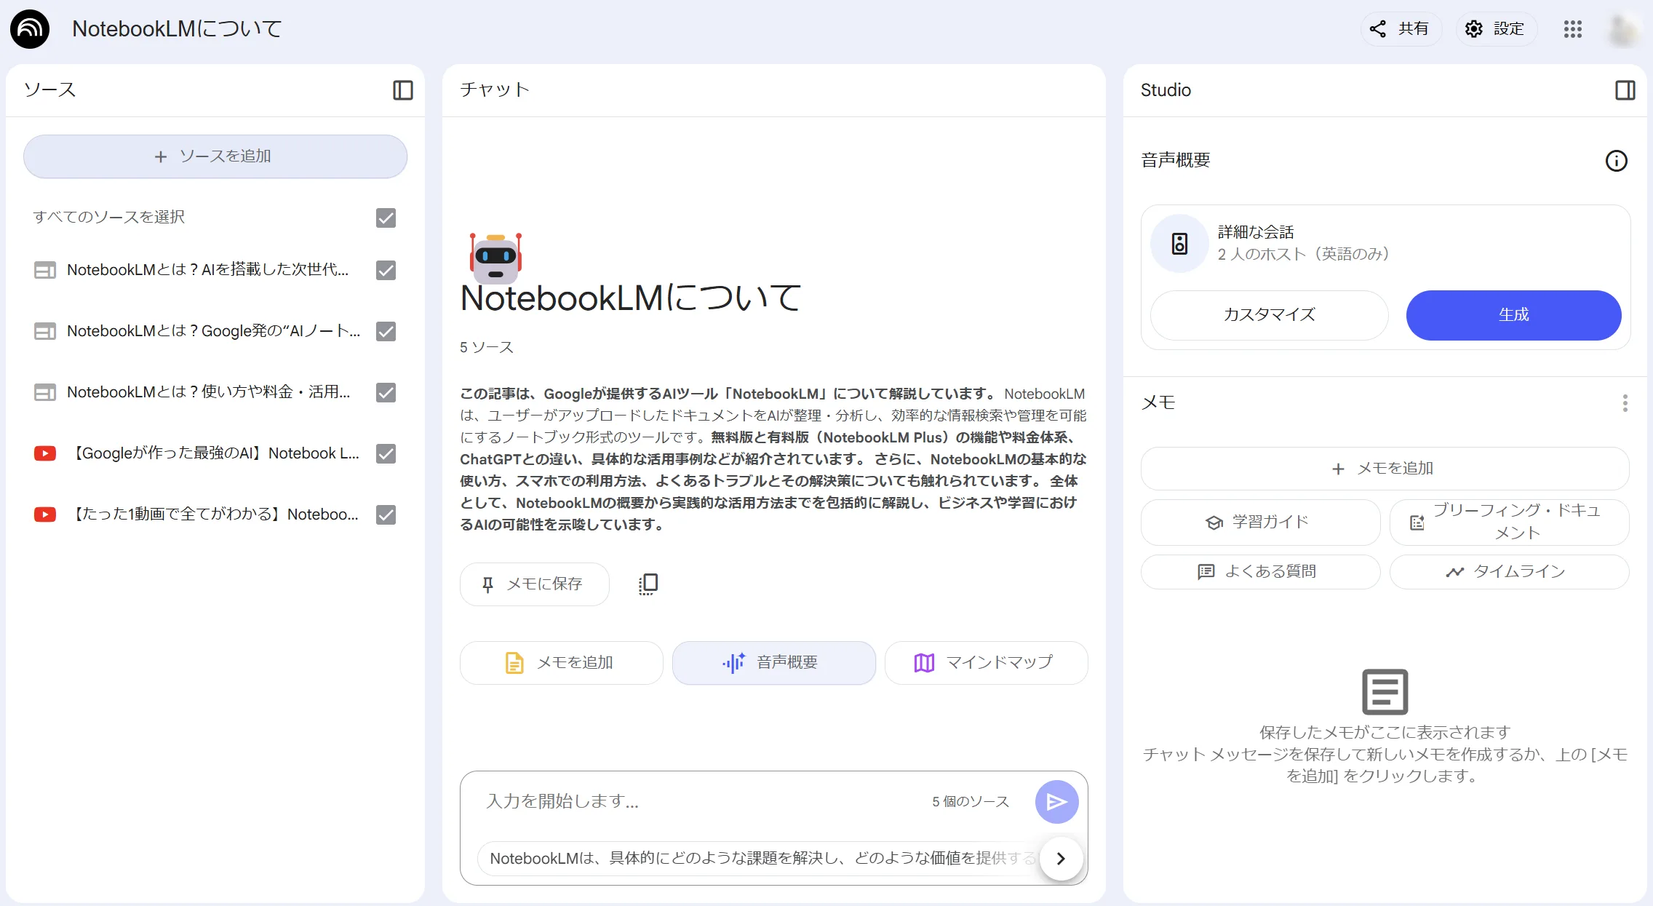
Task: Generate よくある質問
Action: (x=1260, y=572)
